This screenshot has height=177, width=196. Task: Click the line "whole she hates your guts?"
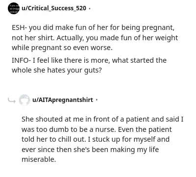point(57,70)
